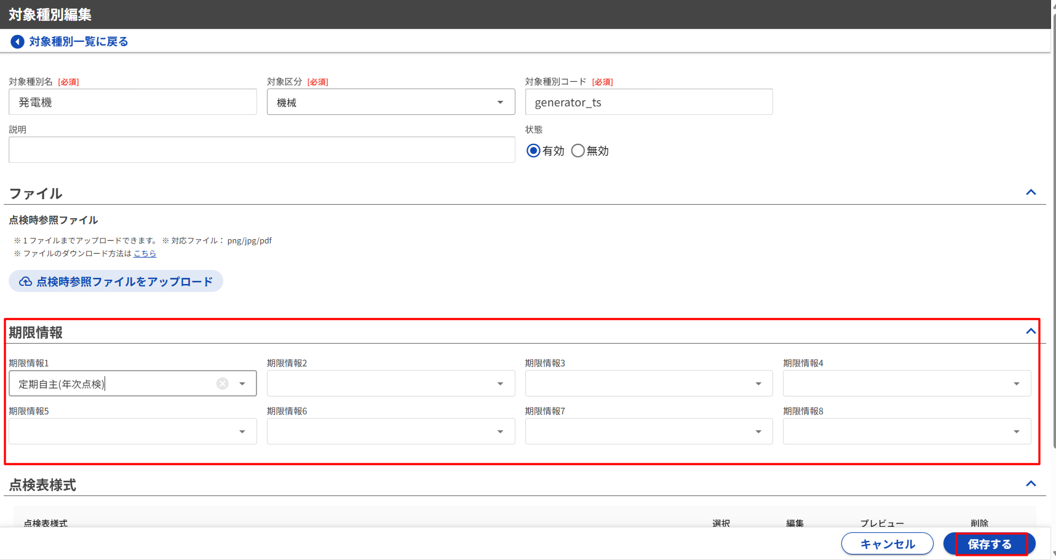1056x560 pixels.
Task: Select the 有効 radio button
Action: tap(533, 151)
